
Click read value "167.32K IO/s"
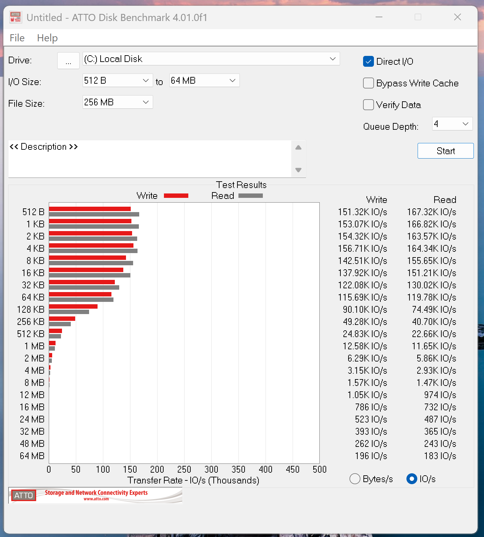[432, 212]
